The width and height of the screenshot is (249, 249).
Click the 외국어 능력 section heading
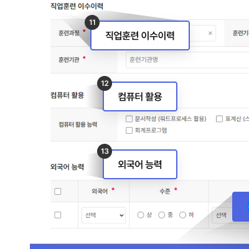pyautogui.click(x=67, y=167)
